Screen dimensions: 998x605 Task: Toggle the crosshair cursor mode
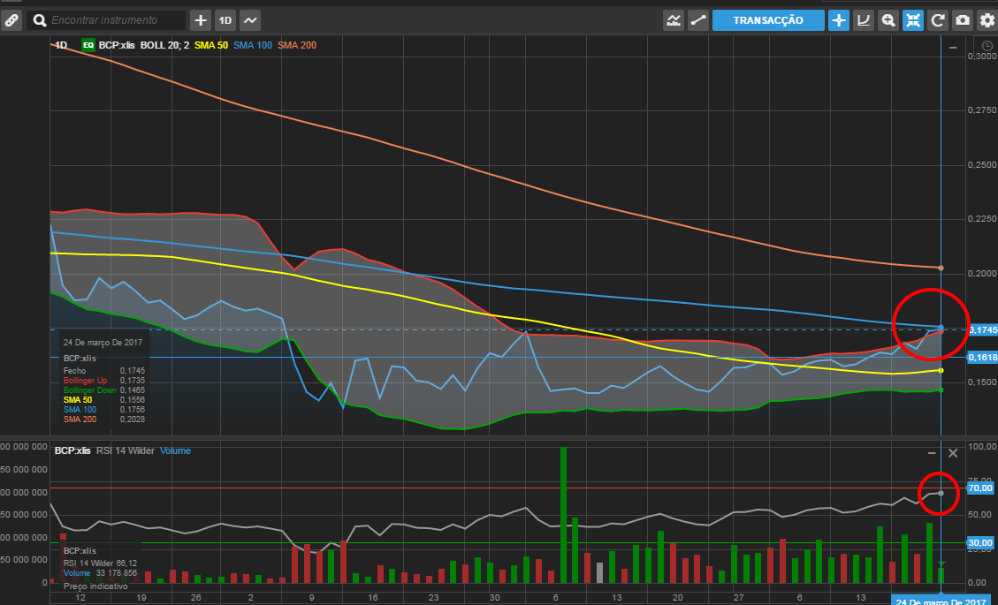[839, 19]
